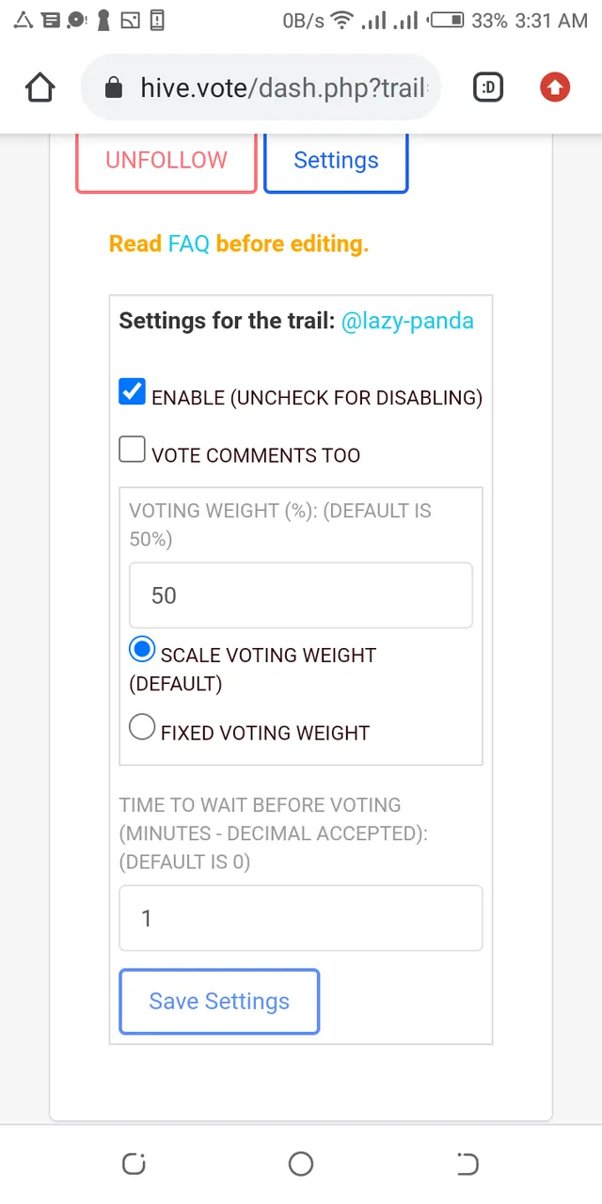The width and height of the screenshot is (602, 1204).
Task: Click the Save Settings button
Action: coord(219,1002)
